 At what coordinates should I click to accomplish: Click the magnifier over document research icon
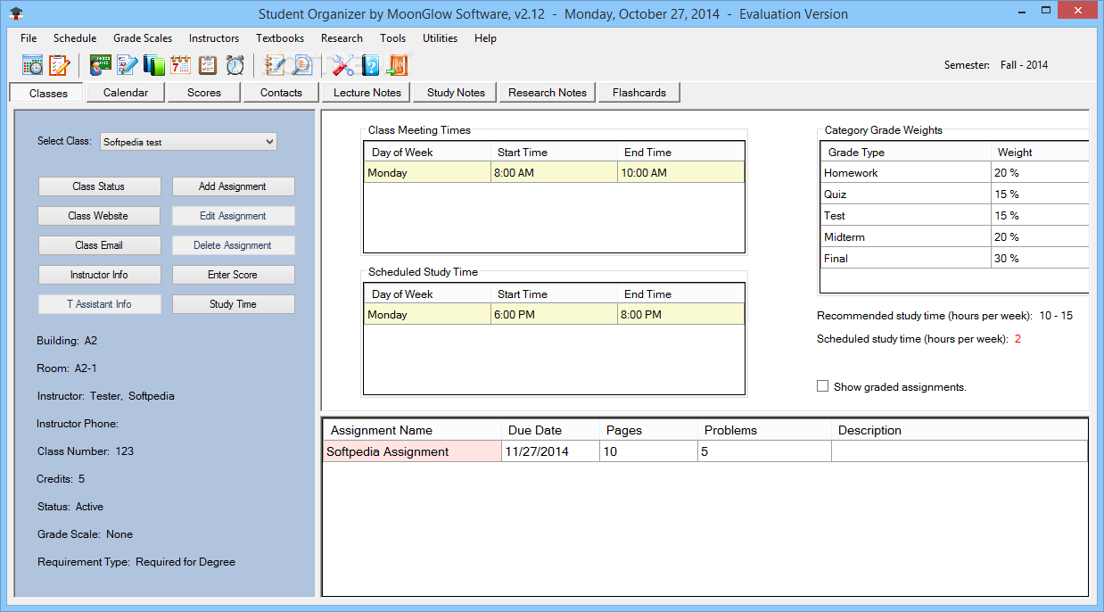303,65
